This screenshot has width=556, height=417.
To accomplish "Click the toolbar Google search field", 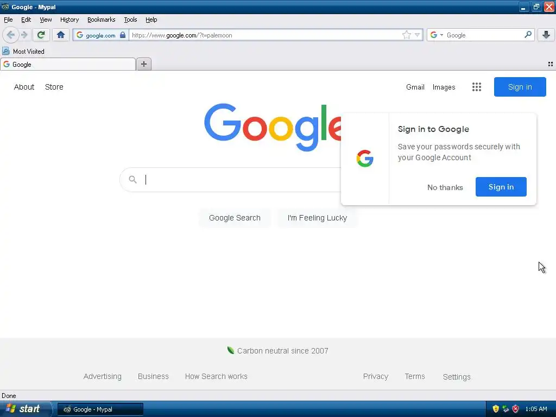I will 484,35.
